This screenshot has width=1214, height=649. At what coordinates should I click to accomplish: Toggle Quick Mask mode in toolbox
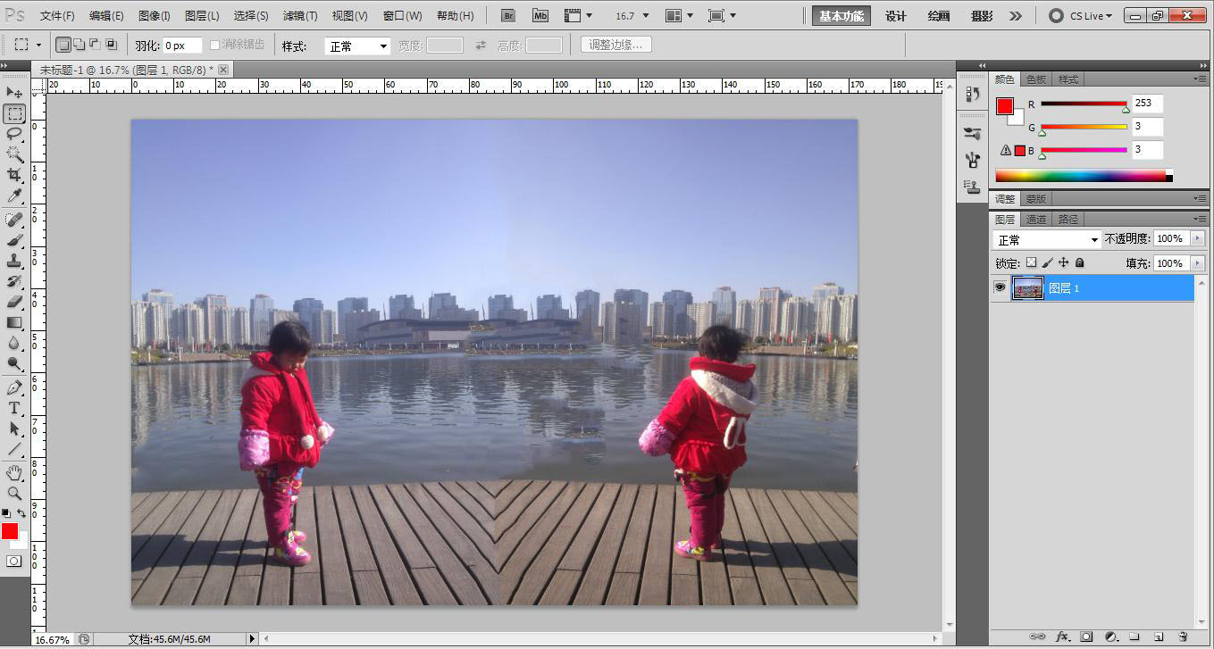click(14, 561)
